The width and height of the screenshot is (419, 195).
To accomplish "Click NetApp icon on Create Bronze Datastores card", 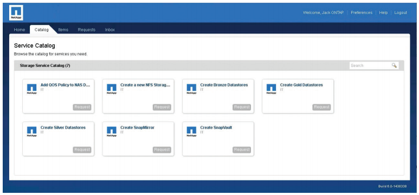I will 191,89.
